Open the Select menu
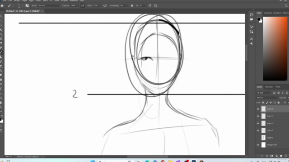Screen dimensions: 289x162 tap(38, 1)
